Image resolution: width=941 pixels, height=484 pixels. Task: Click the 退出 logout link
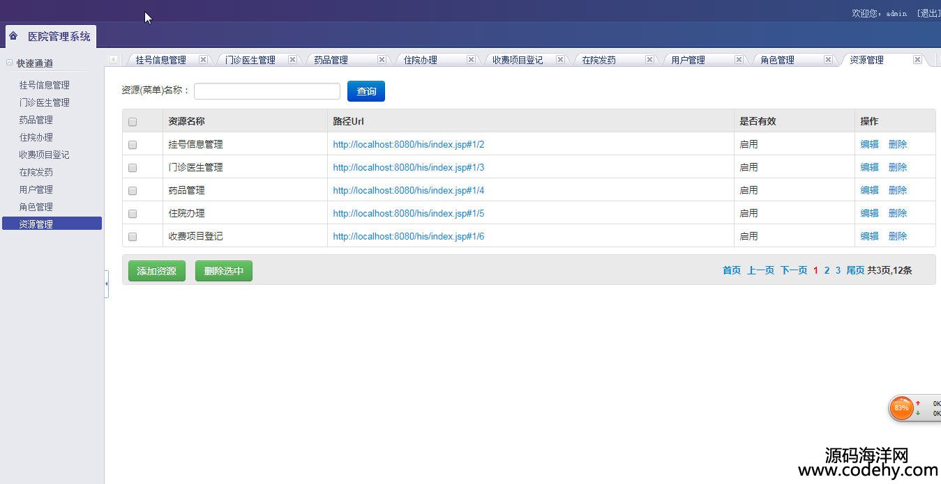coord(929,13)
